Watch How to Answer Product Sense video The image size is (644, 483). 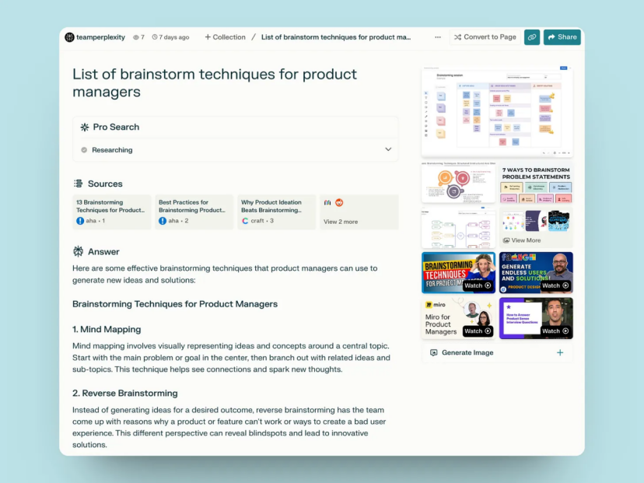tap(536, 318)
